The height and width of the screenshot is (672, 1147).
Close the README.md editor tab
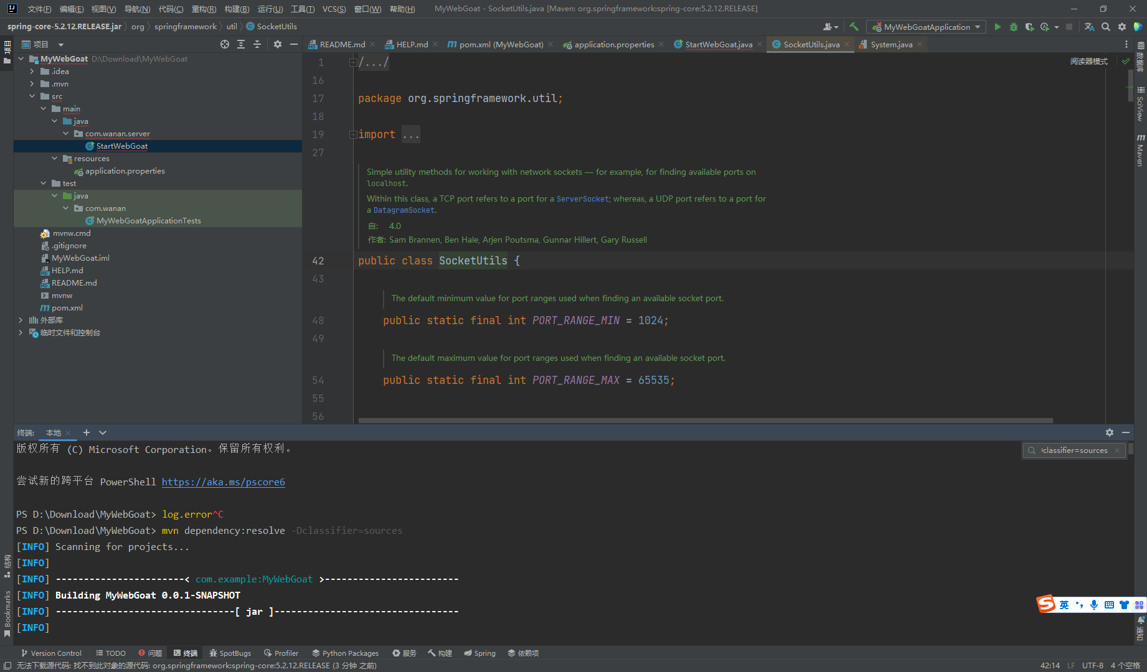click(x=372, y=44)
